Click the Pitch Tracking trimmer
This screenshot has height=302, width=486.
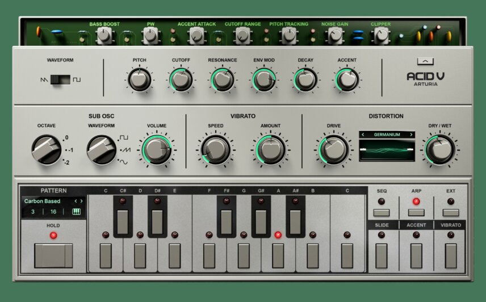[x=288, y=36]
